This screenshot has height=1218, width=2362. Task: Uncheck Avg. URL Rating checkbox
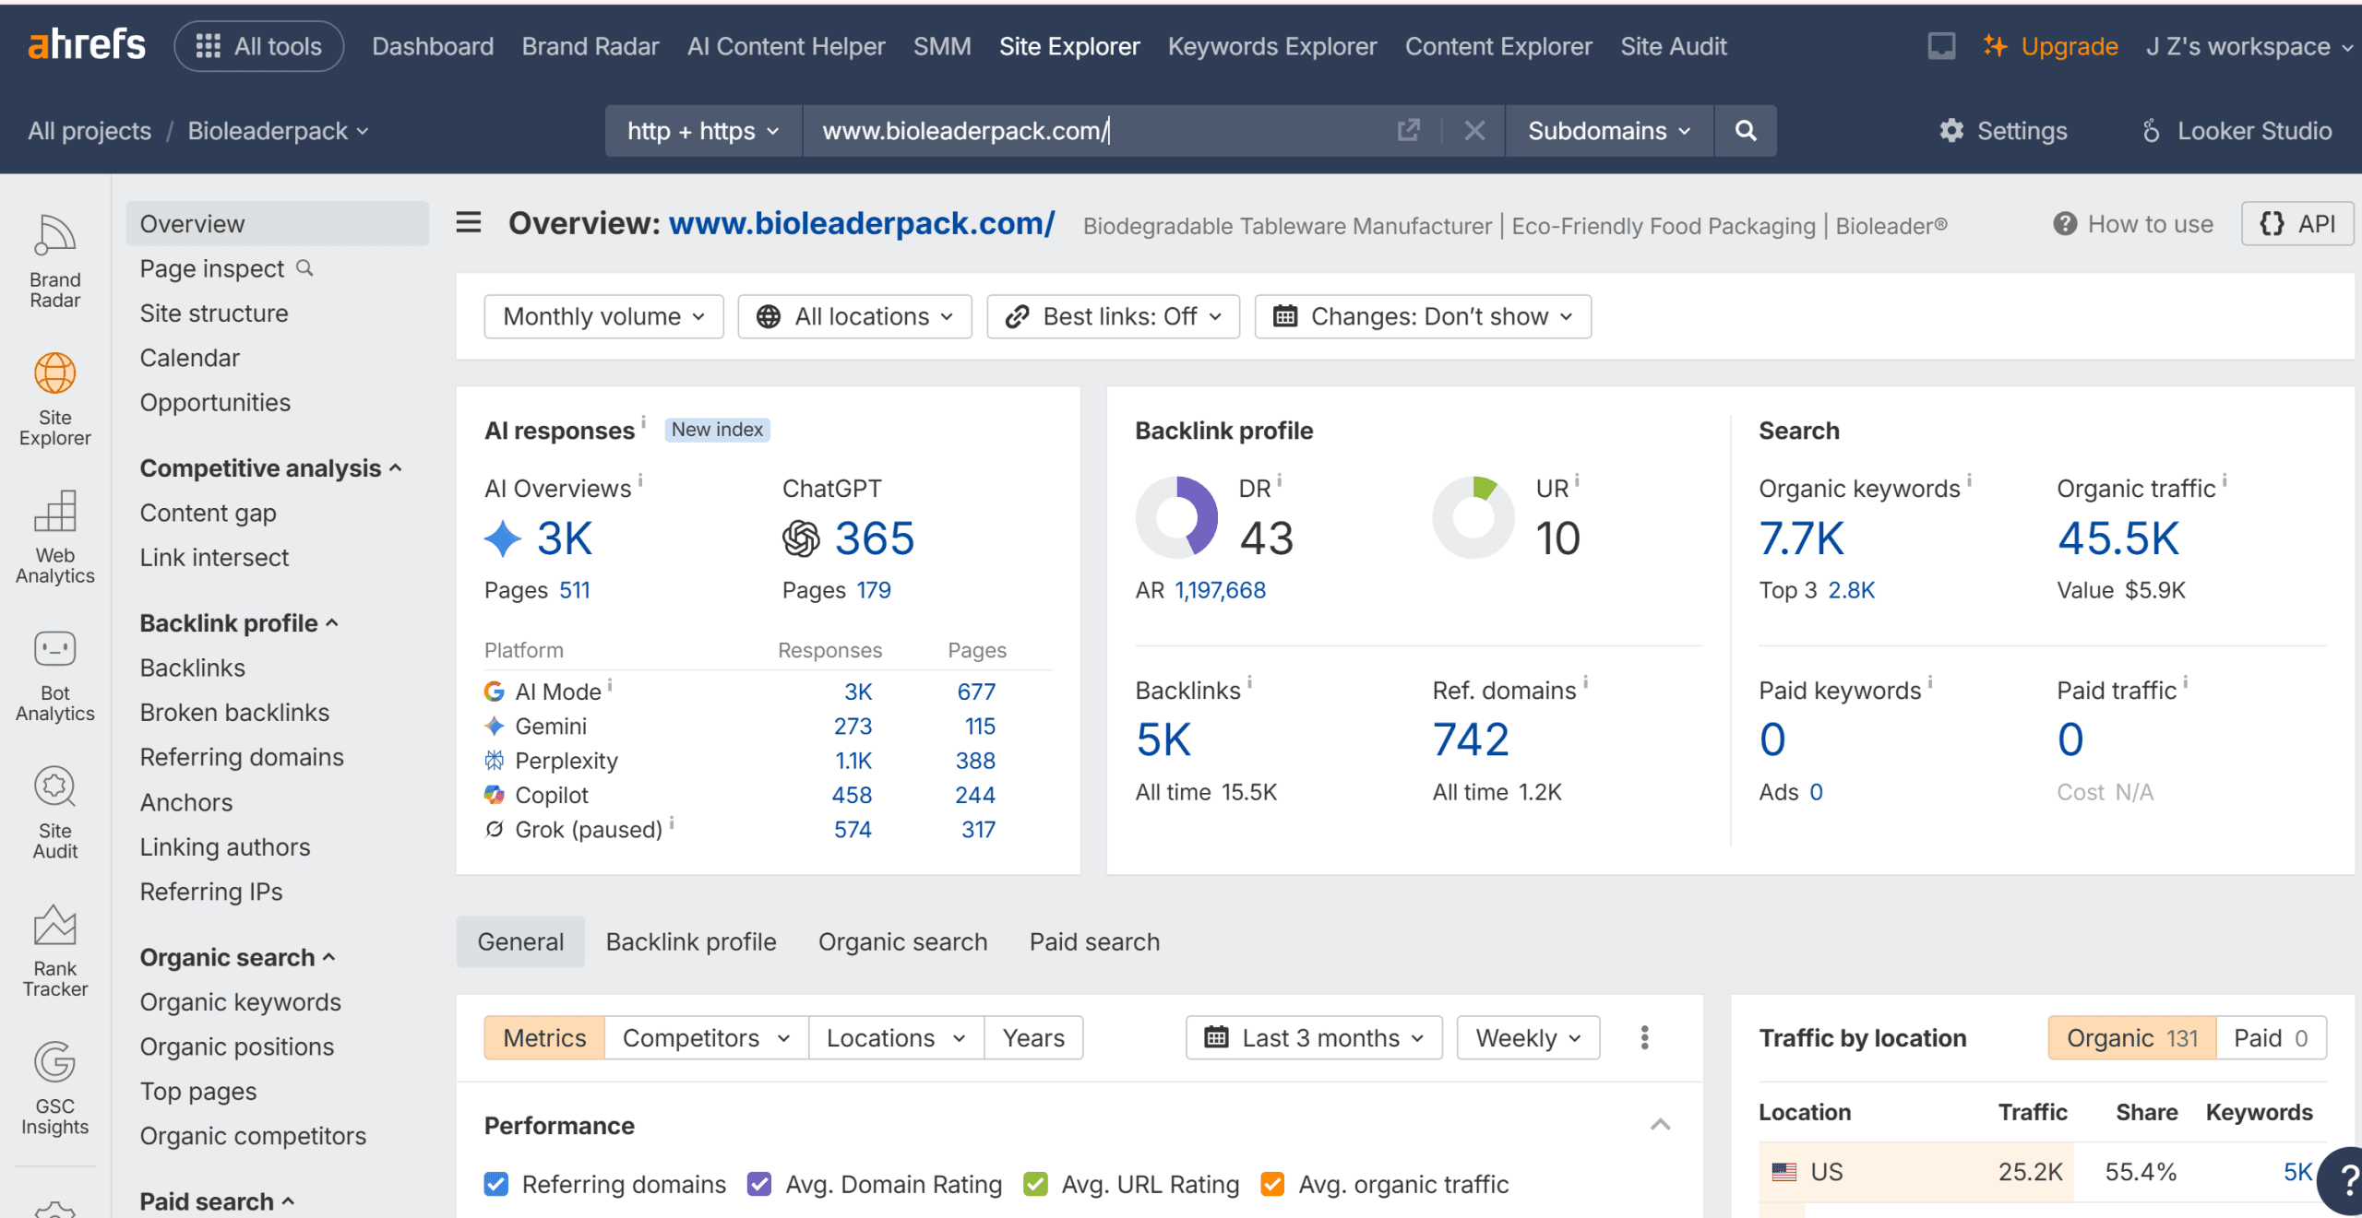pyautogui.click(x=1036, y=1184)
